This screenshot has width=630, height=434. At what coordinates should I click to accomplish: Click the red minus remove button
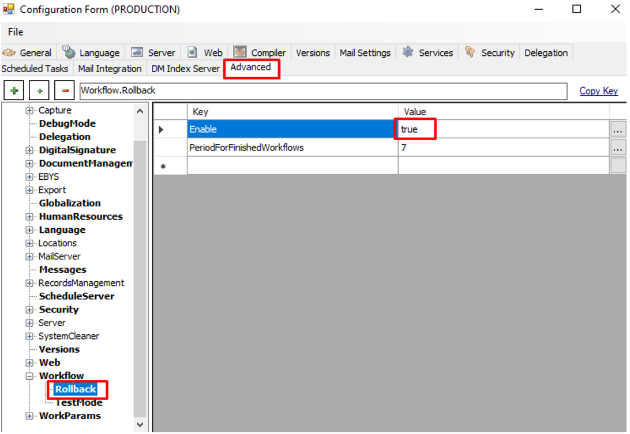pos(65,90)
